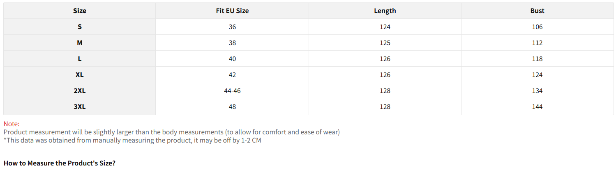Select the 2XL size row label

click(80, 91)
